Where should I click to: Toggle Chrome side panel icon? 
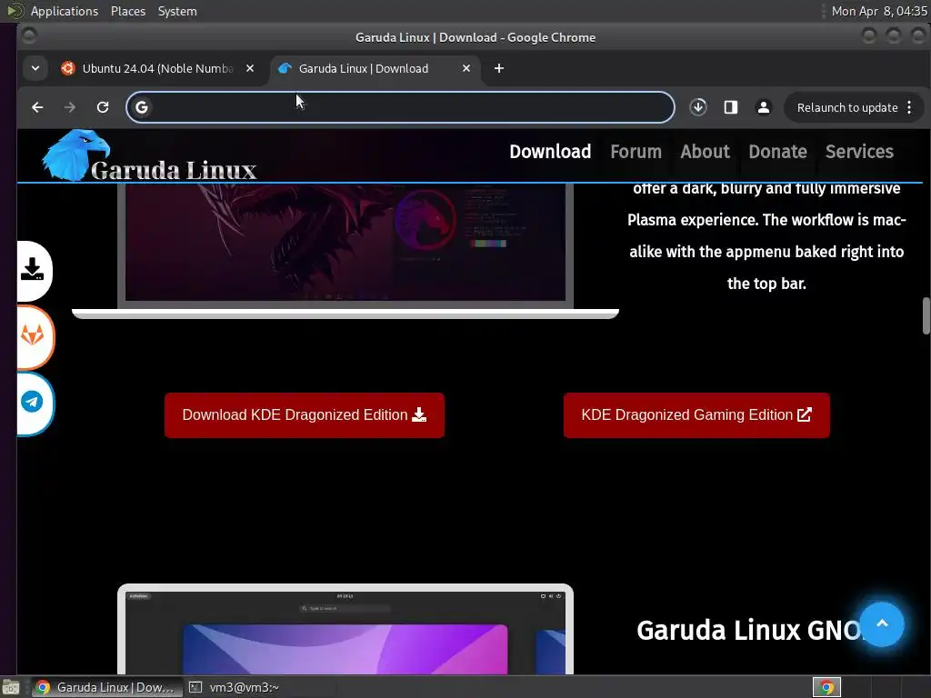pyautogui.click(x=731, y=107)
